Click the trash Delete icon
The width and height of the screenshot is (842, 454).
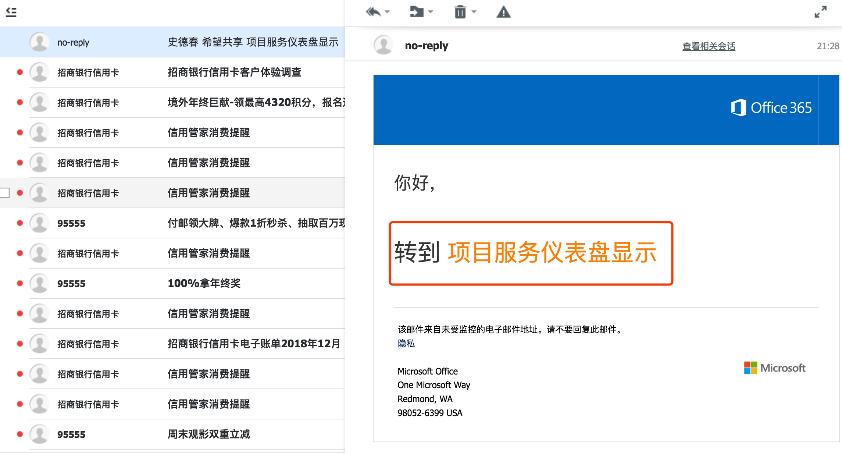460,12
